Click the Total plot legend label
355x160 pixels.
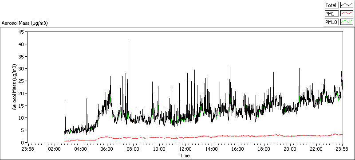point(331,5)
